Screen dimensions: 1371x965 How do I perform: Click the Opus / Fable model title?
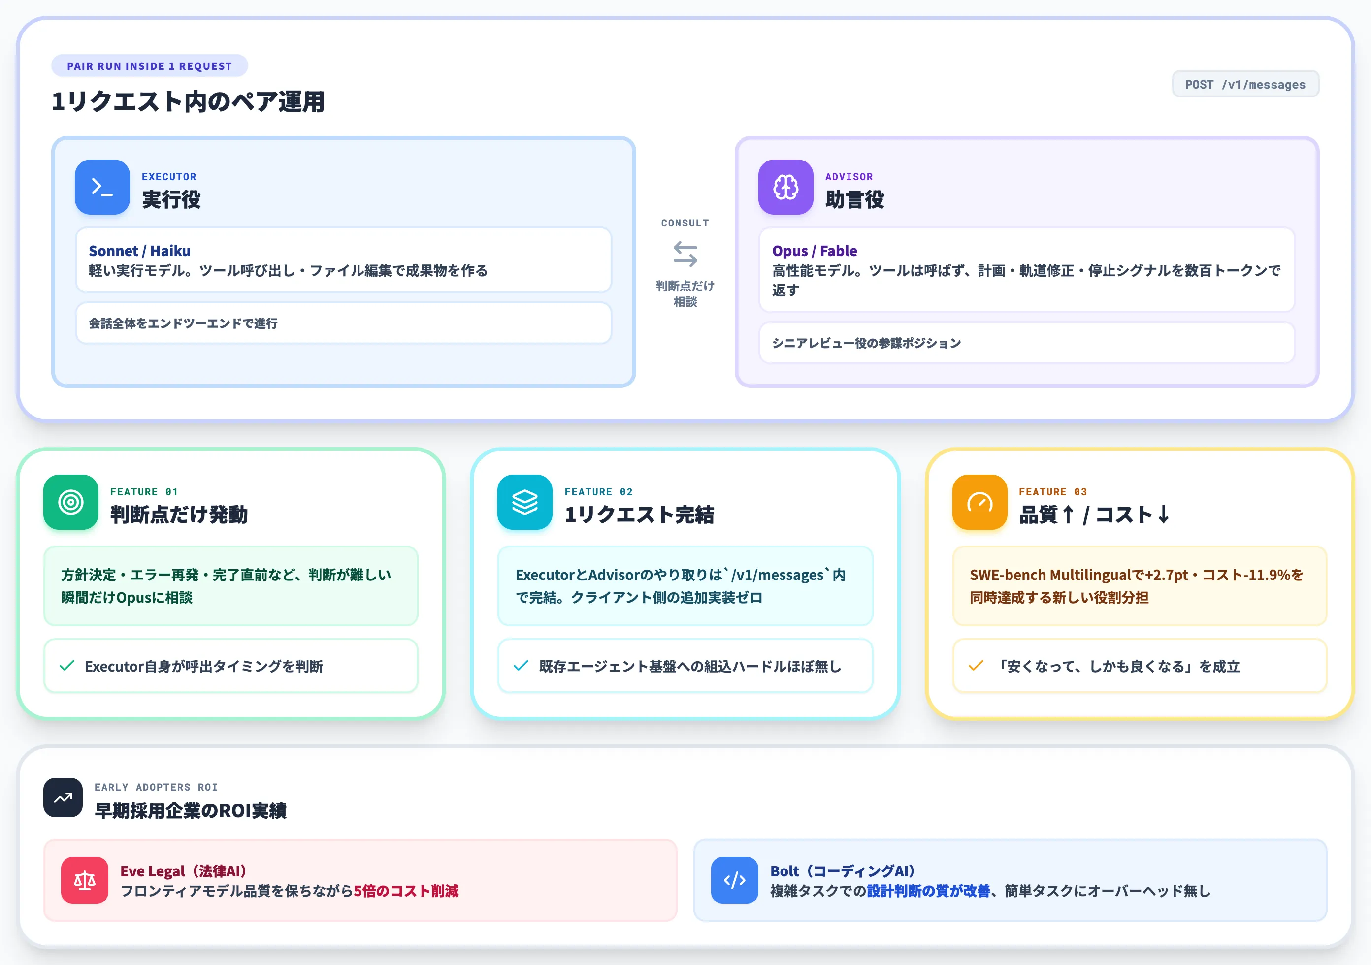pos(815,251)
